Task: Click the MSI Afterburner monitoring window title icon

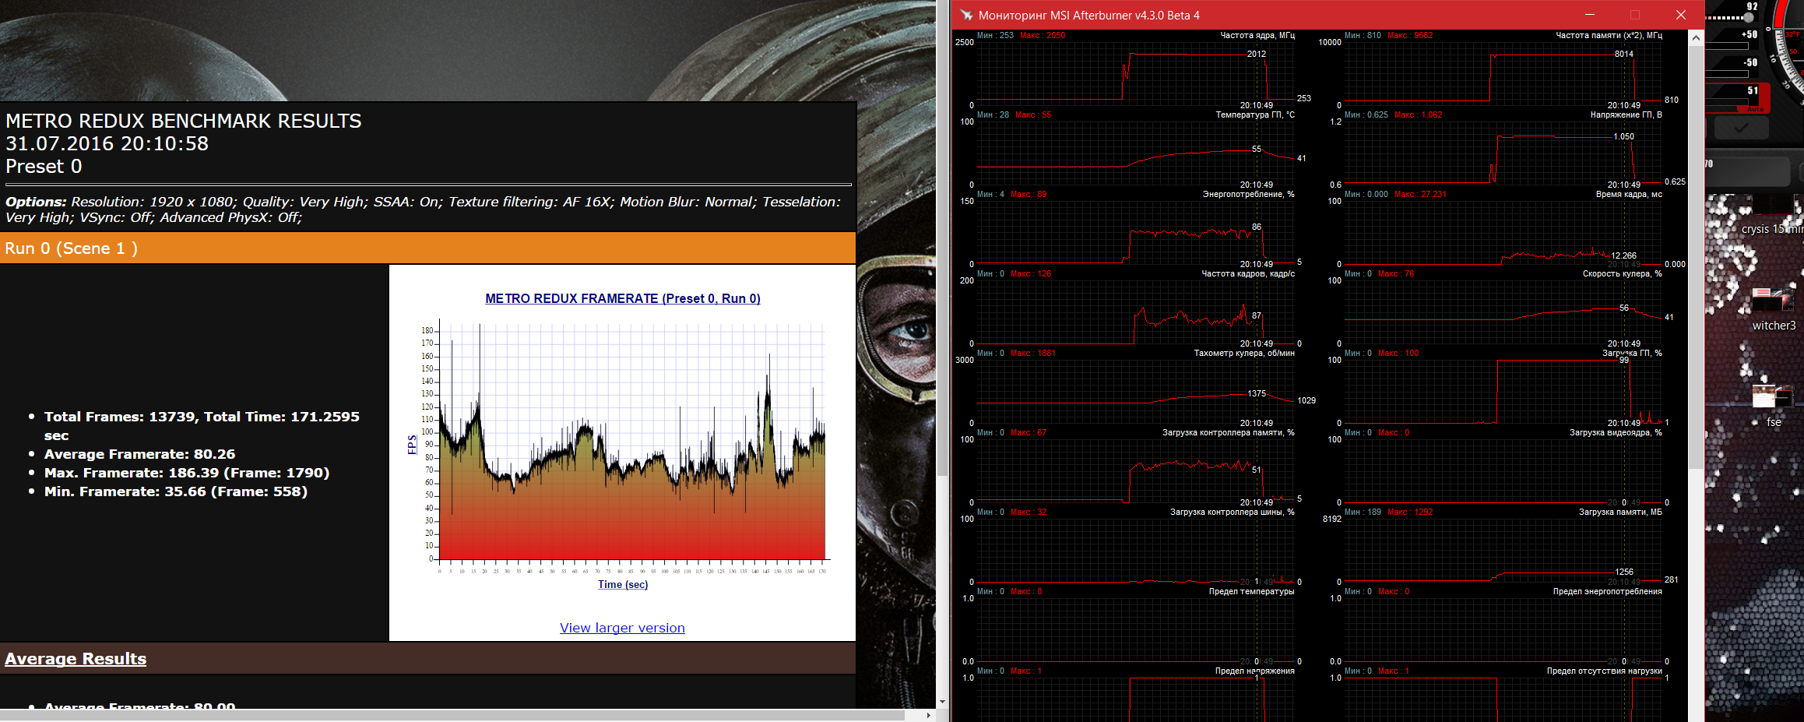Action: [966, 15]
